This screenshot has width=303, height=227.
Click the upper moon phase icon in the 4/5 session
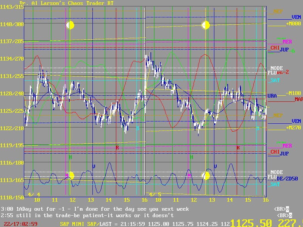click(x=205, y=25)
